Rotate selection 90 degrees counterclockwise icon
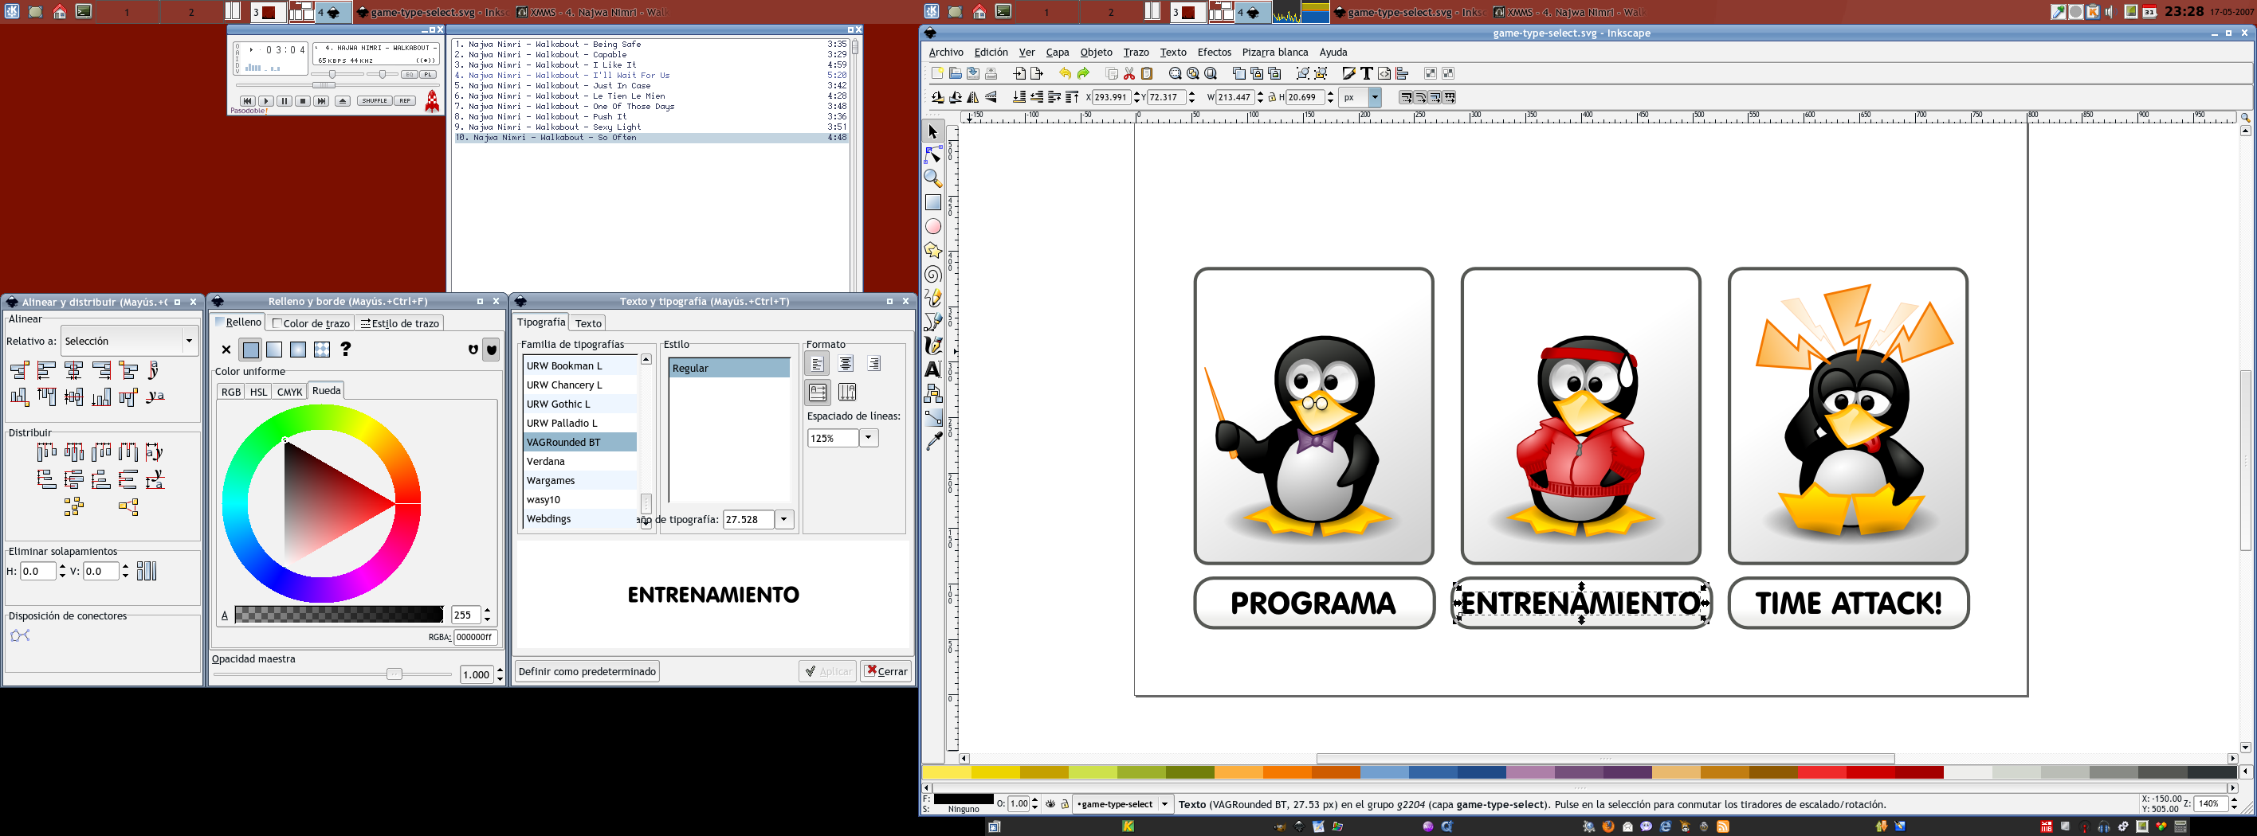Screen dimensions: 2257x836 point(937,97)
